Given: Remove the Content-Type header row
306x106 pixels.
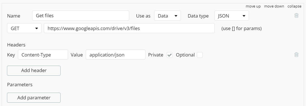Looking at the screenshot, I should (296, 55).
